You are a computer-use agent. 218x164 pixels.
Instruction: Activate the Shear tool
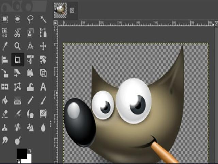click(x=17, y=73)
